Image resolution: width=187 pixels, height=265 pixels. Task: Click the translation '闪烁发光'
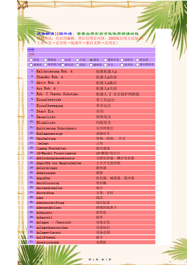tap(104, 123)
